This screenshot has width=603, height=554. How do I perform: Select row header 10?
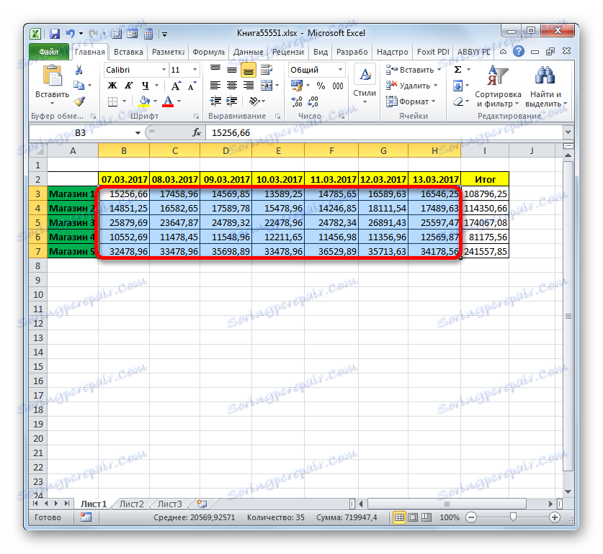[x=38, y=295]
